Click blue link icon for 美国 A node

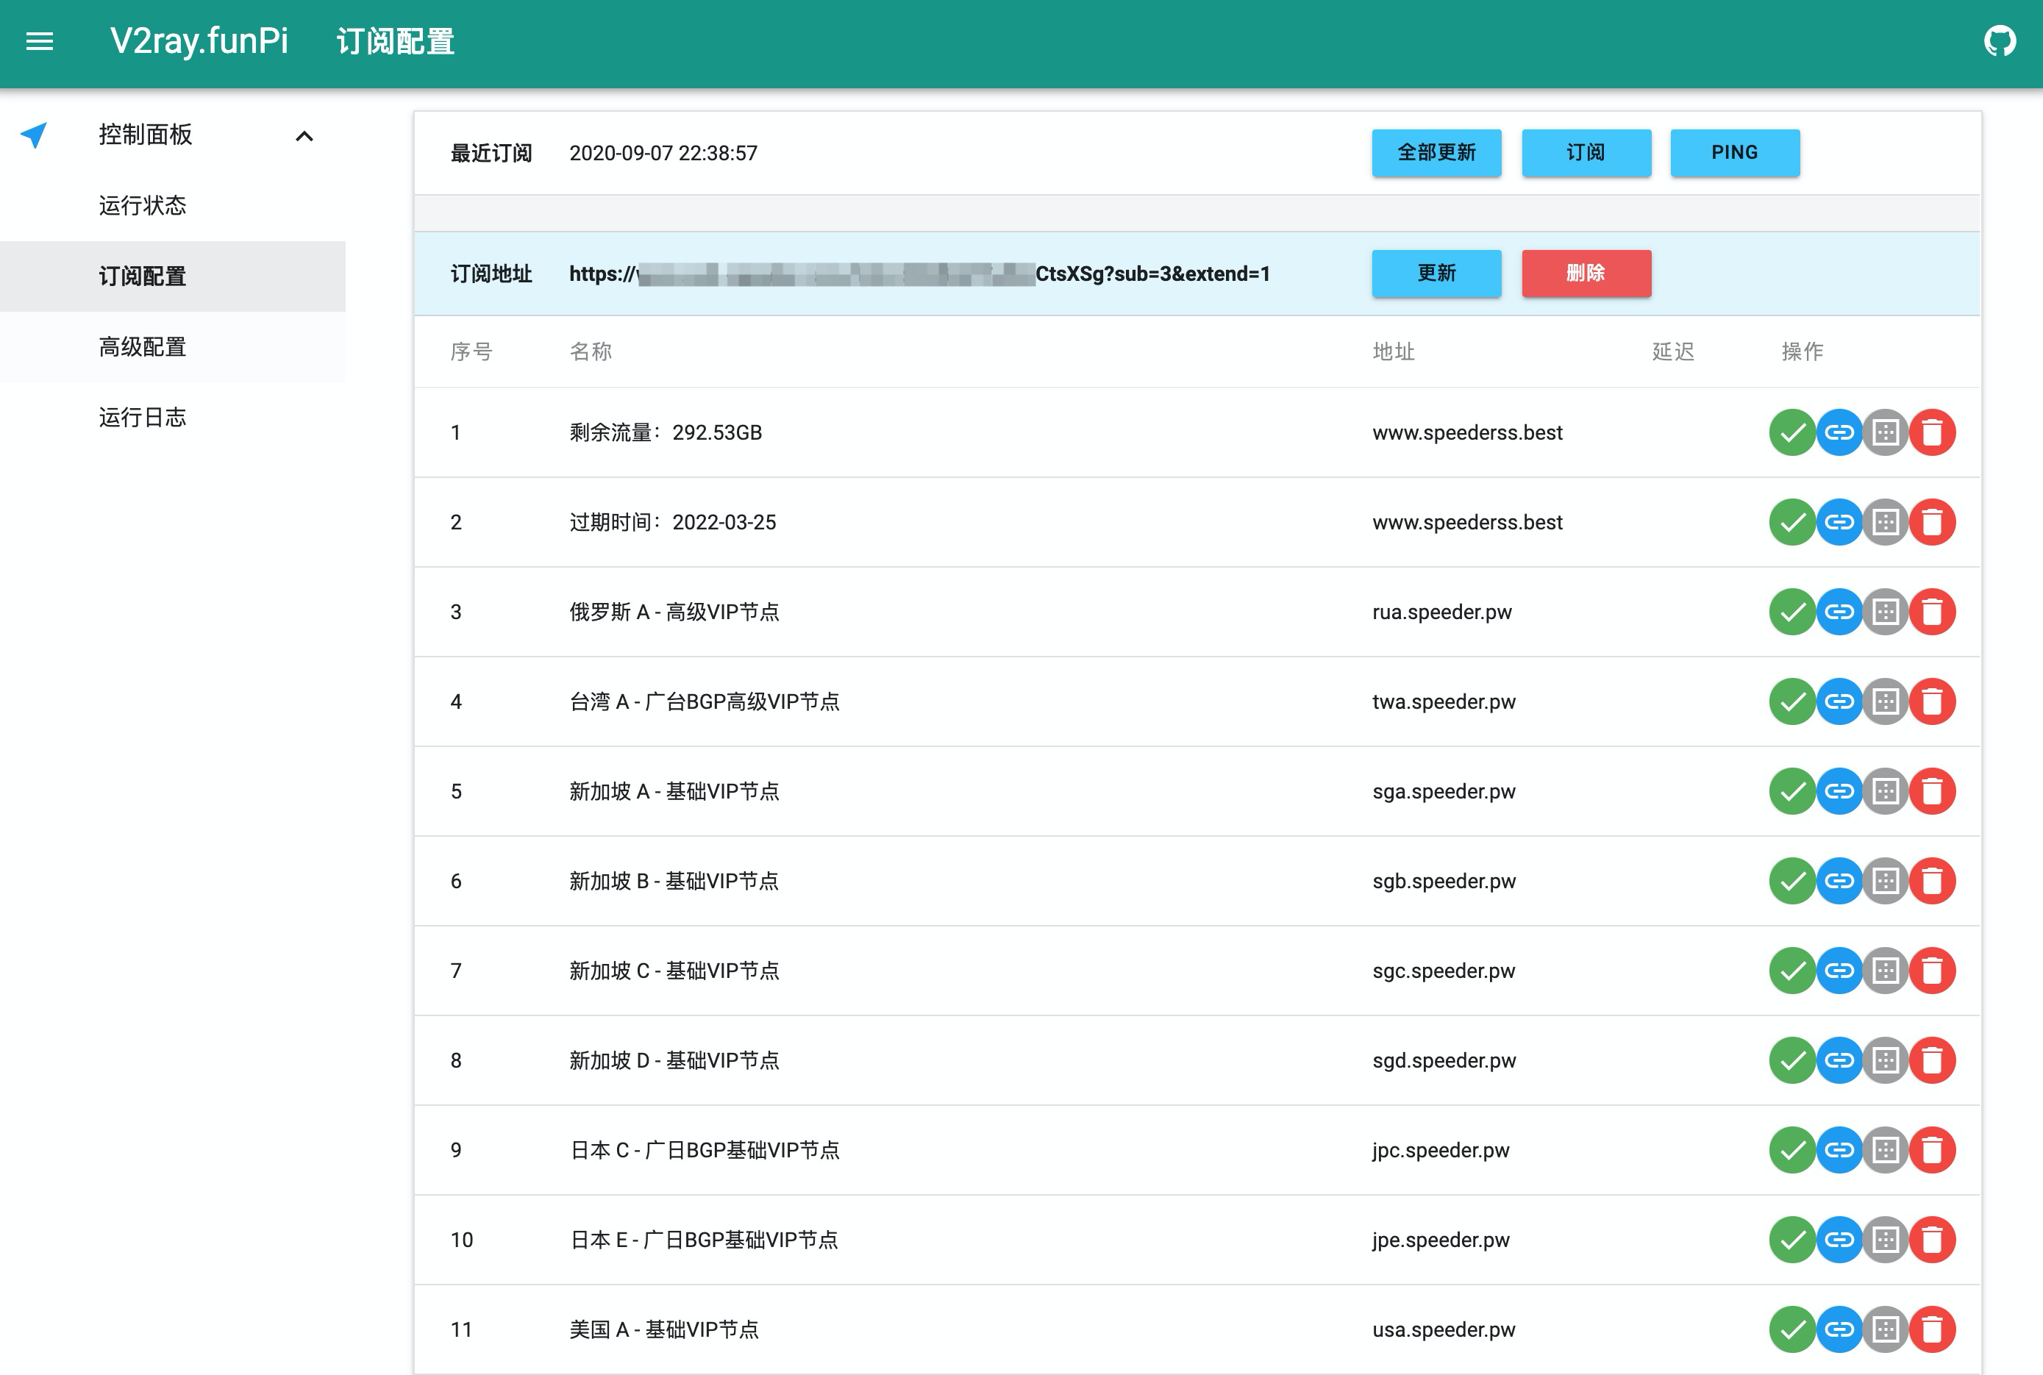point(1839,1329)
